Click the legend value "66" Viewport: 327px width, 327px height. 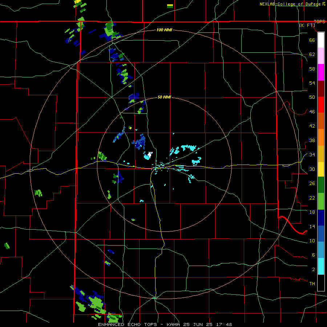(x=312, y=40)
